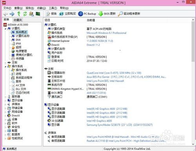Click the 当前值 column header

click(91, 20)
